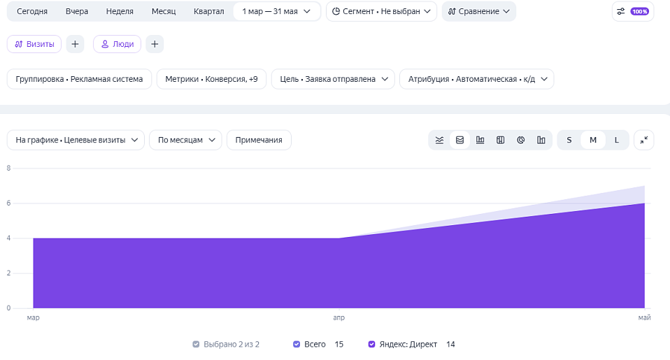
Task: Open the По месяцам grouping dropdown
Action: coord(186,140)
